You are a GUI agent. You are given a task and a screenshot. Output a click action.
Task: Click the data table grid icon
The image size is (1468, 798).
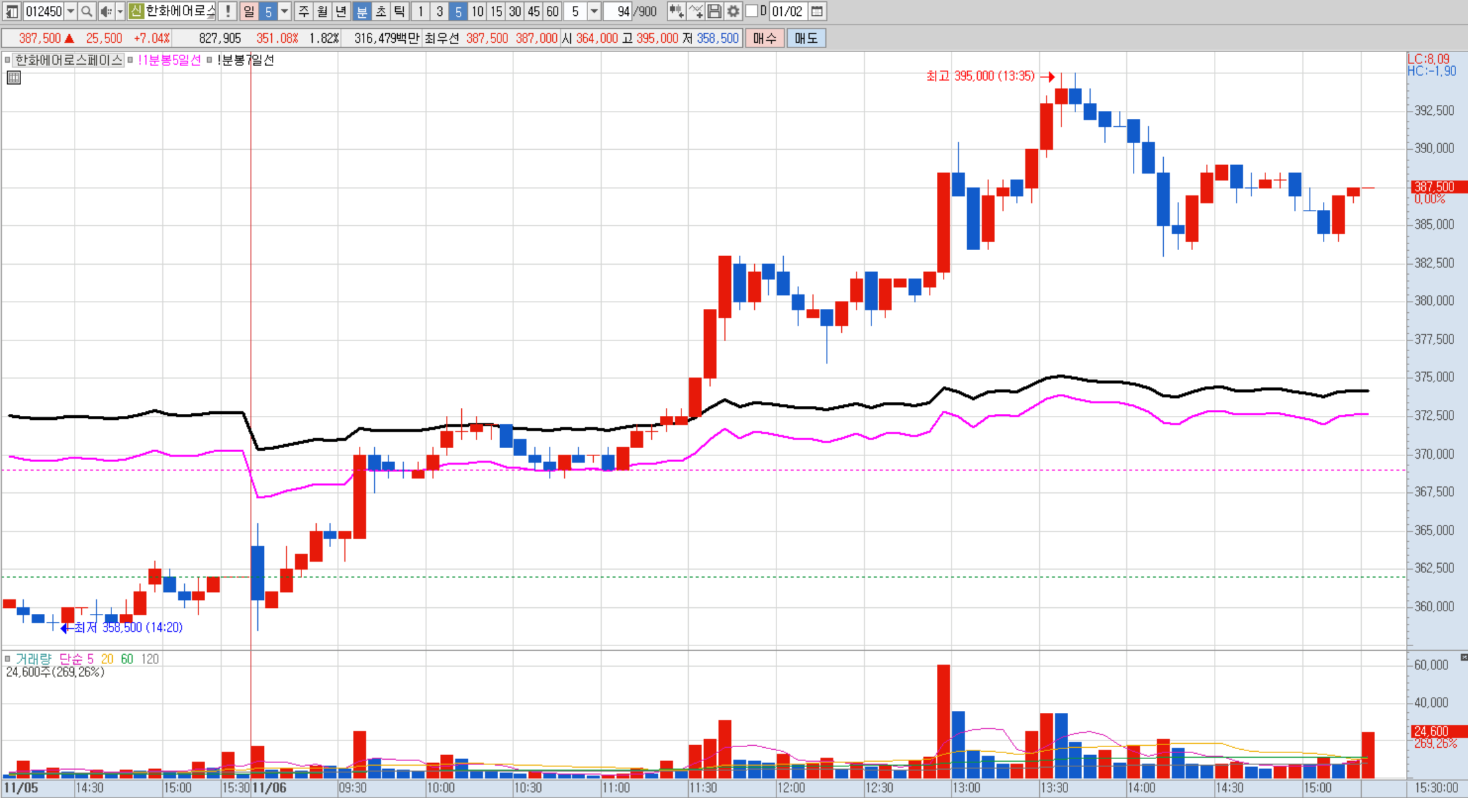[x=14, y=78]
